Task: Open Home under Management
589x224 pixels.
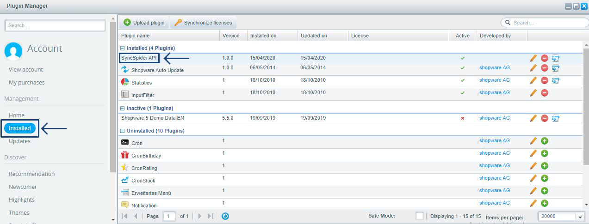Action: point(17,115)
